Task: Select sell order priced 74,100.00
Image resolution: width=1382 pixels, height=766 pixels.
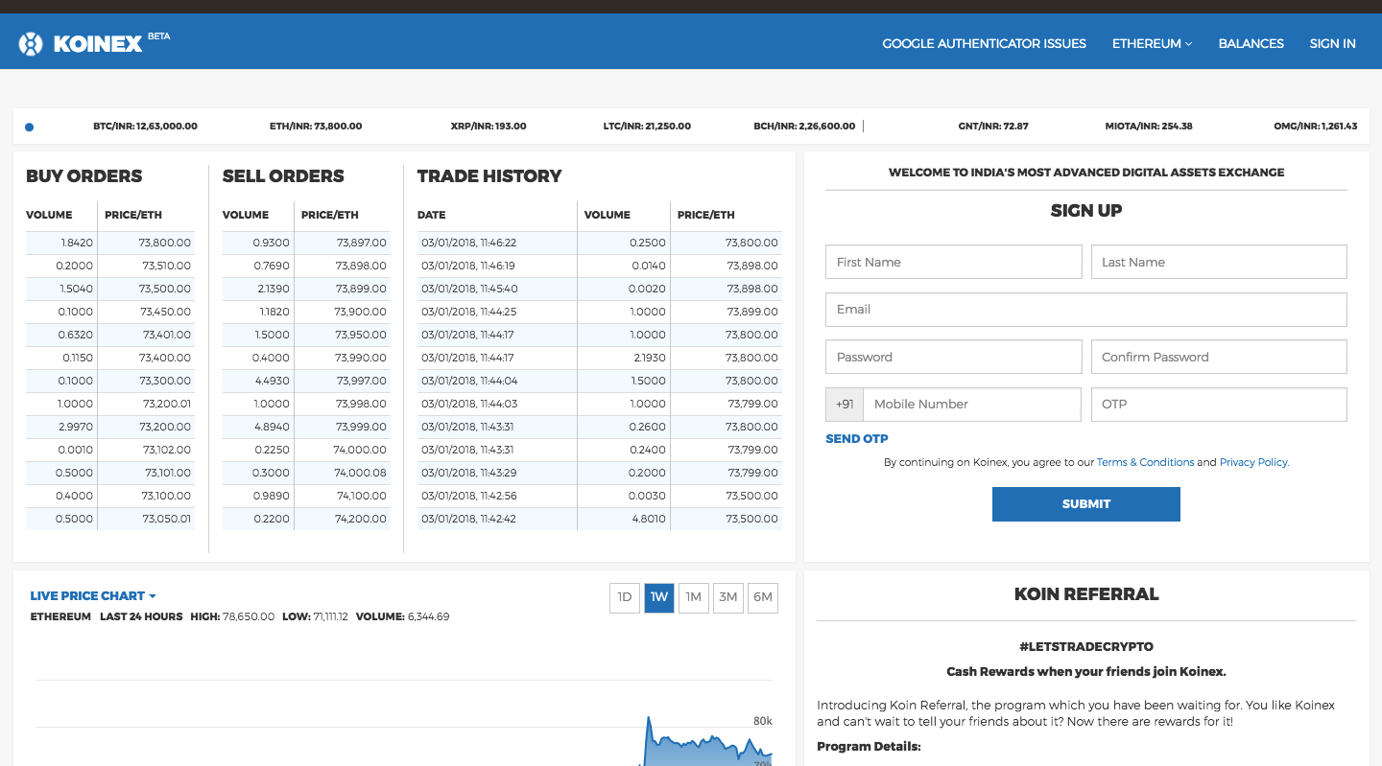Action: [x=306, y=496]
